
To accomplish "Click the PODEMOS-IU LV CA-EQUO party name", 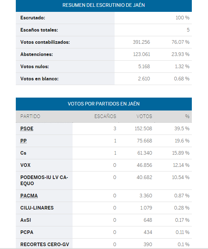I will [44, 180].
